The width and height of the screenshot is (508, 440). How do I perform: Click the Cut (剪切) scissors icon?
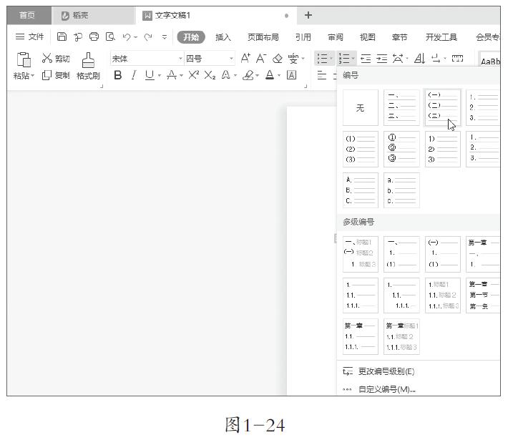point(47,59)
